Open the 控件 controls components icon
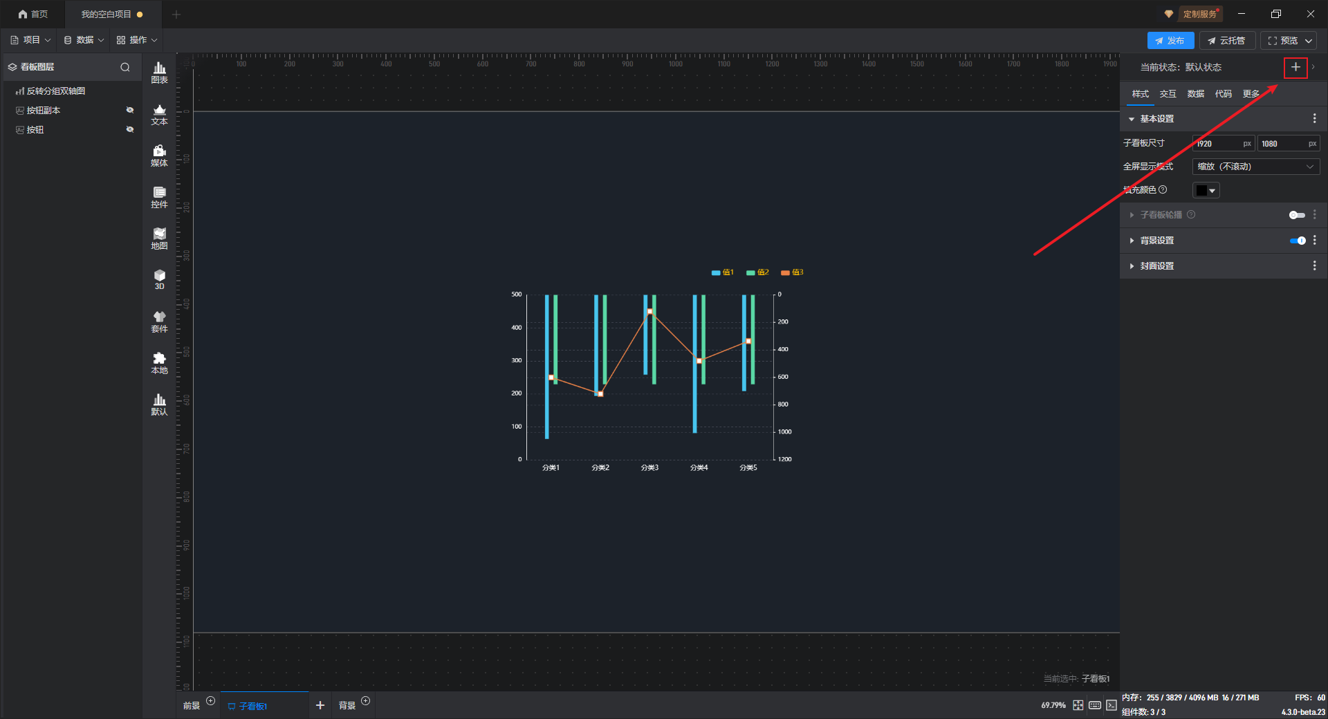 (x=159, y=196)
